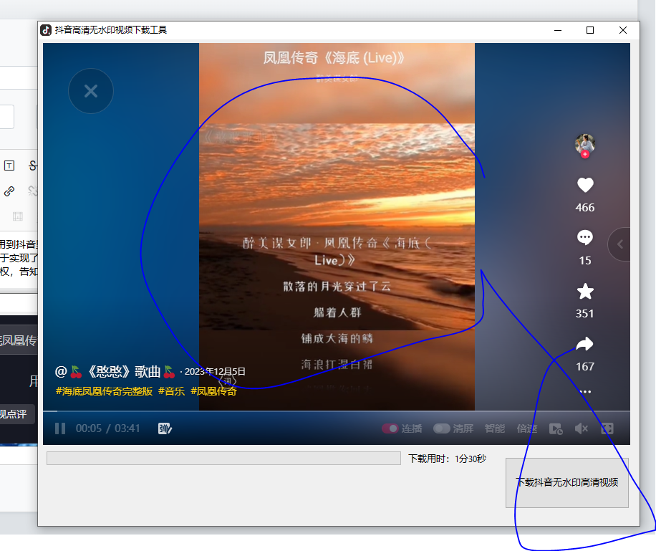This screenshot has width=656, height=551.
Task: Unmute the video with the speaker icon
Action: pos(582,428)
